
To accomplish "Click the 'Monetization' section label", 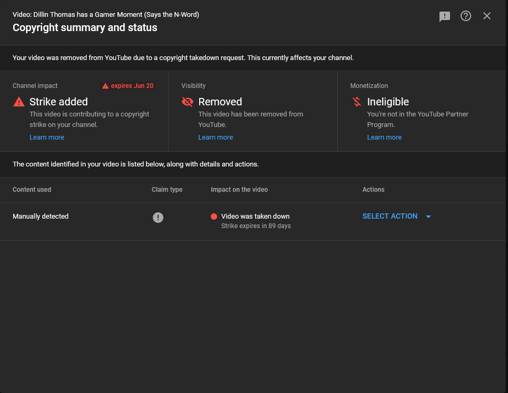I will point(369,86).
